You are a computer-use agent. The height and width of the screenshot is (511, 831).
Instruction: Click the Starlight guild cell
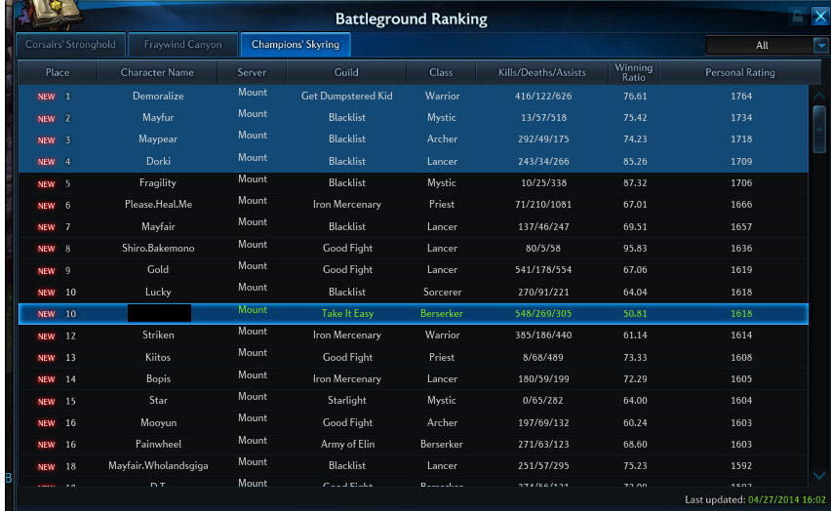pos(346,400)
